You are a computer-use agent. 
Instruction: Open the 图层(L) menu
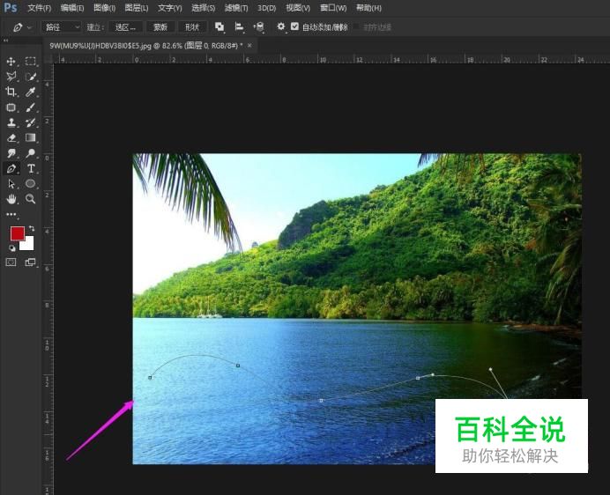[137, 8]
